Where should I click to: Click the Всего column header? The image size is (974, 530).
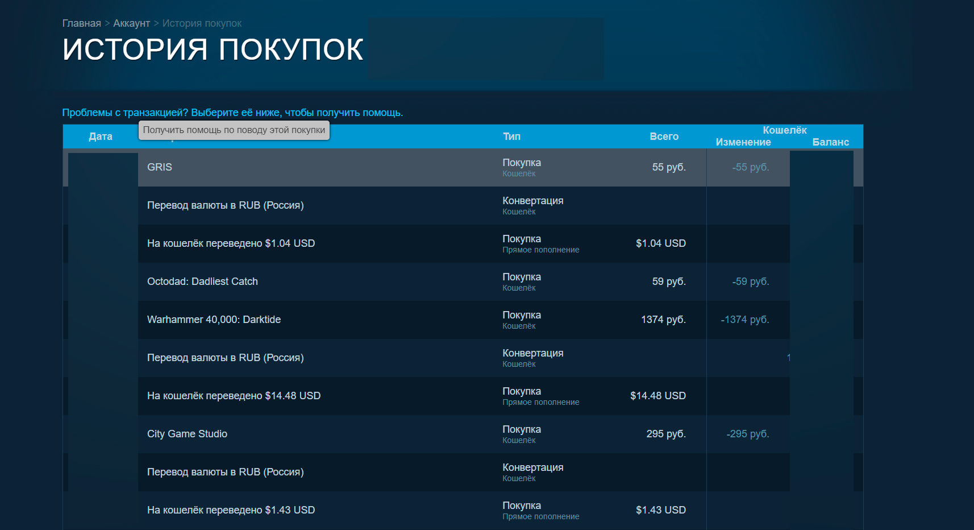[664, 136]
